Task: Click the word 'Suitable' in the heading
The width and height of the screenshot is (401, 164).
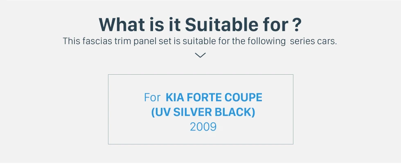Action: [x=221, y=25]
